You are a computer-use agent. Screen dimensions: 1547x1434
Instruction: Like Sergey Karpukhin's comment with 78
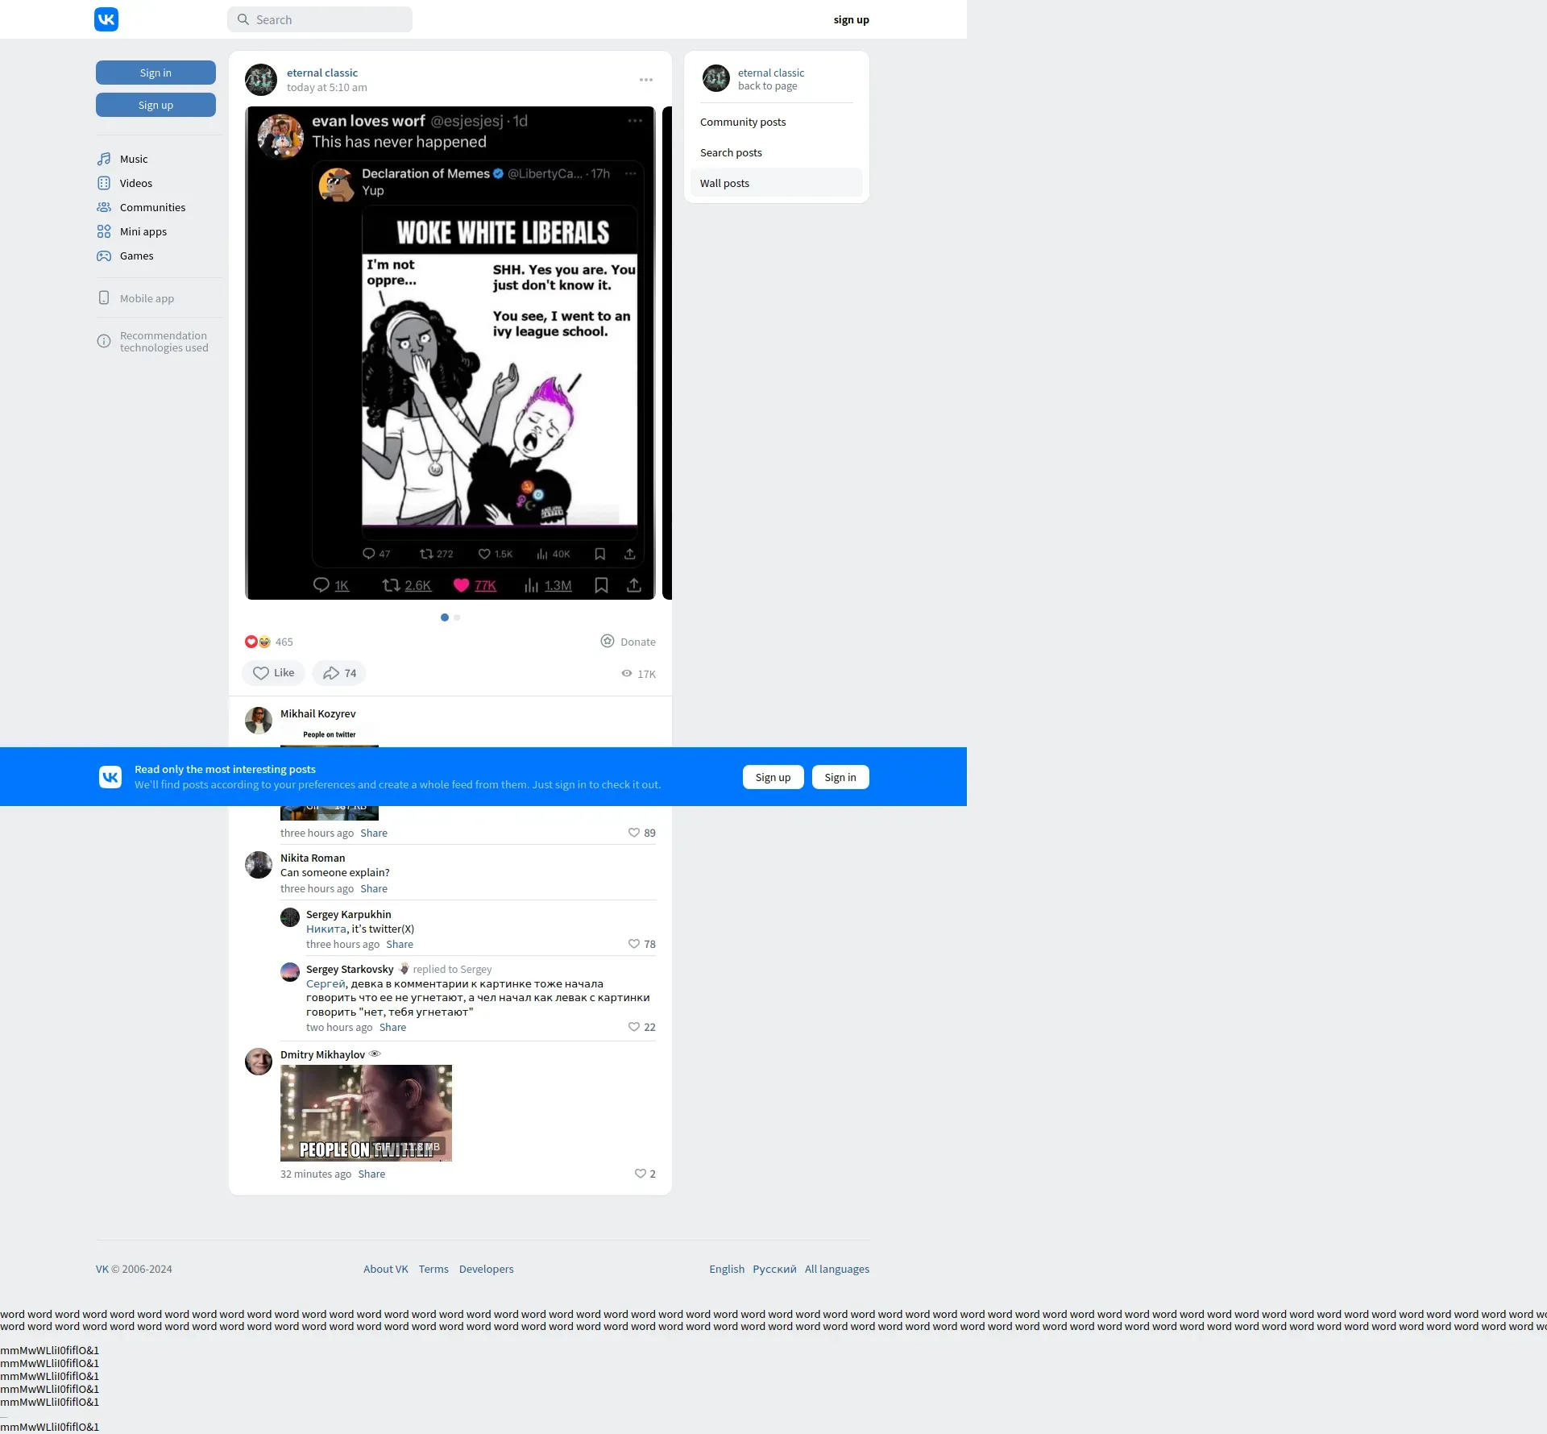[x=634, y=944]
